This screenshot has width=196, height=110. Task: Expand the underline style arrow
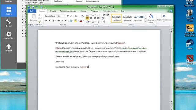coord(56,20)
